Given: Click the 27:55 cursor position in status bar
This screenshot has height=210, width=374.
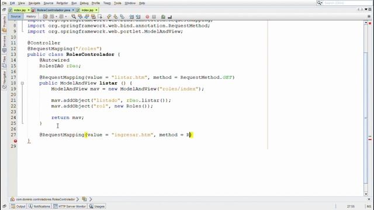Looking at the screenshot, I should click(351, 206).
